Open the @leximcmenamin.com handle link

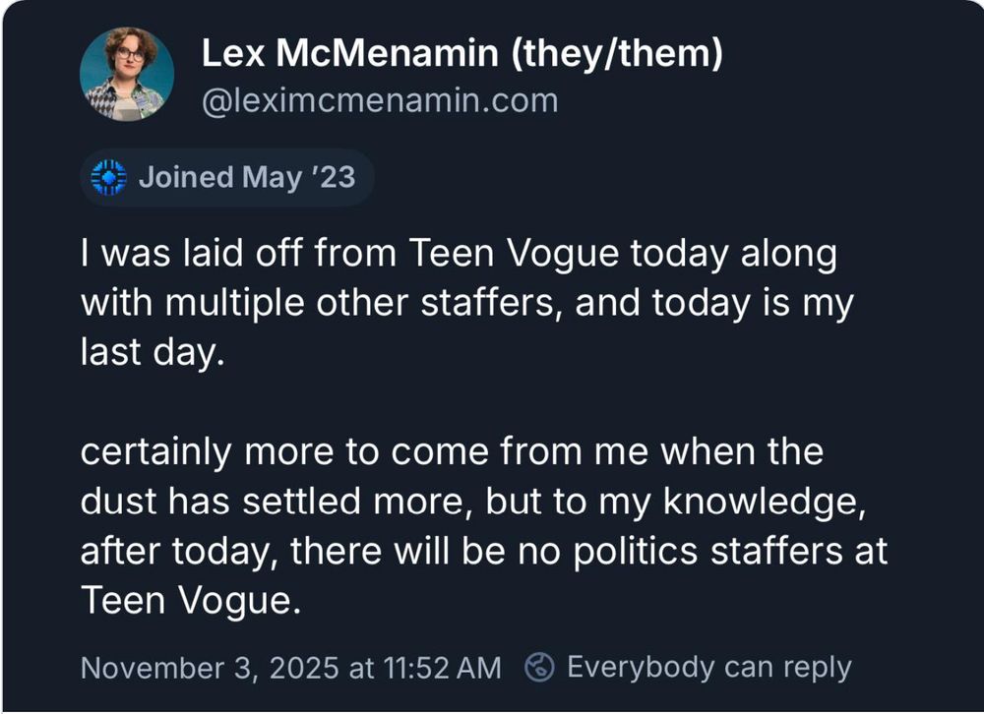pyautogui.click(x=379, y=100)
